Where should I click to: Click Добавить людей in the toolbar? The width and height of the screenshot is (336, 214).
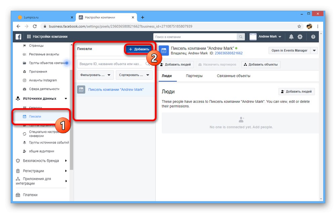tap(176, 65)
